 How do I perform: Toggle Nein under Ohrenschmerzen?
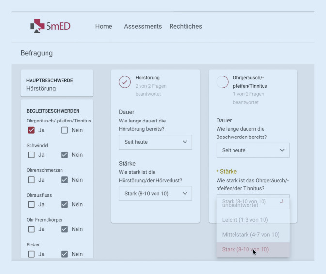[x=64, y=180]
